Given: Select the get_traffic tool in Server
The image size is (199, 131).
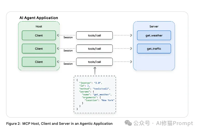Looking at the screenshot, I should pos(154,49).
